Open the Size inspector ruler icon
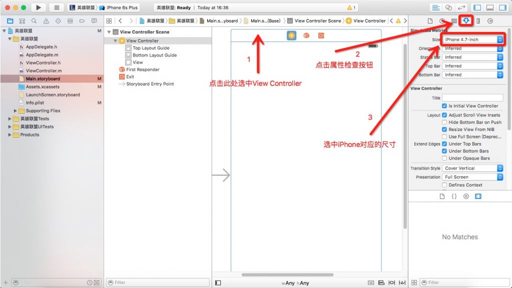 pyautogui.click(x=478, y=21)
